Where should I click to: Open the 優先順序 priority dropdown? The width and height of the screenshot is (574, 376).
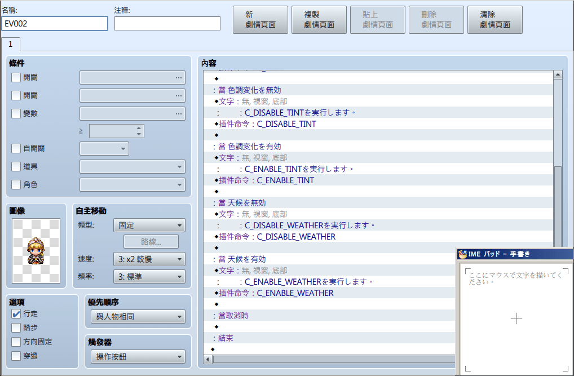tap(138, 317)
